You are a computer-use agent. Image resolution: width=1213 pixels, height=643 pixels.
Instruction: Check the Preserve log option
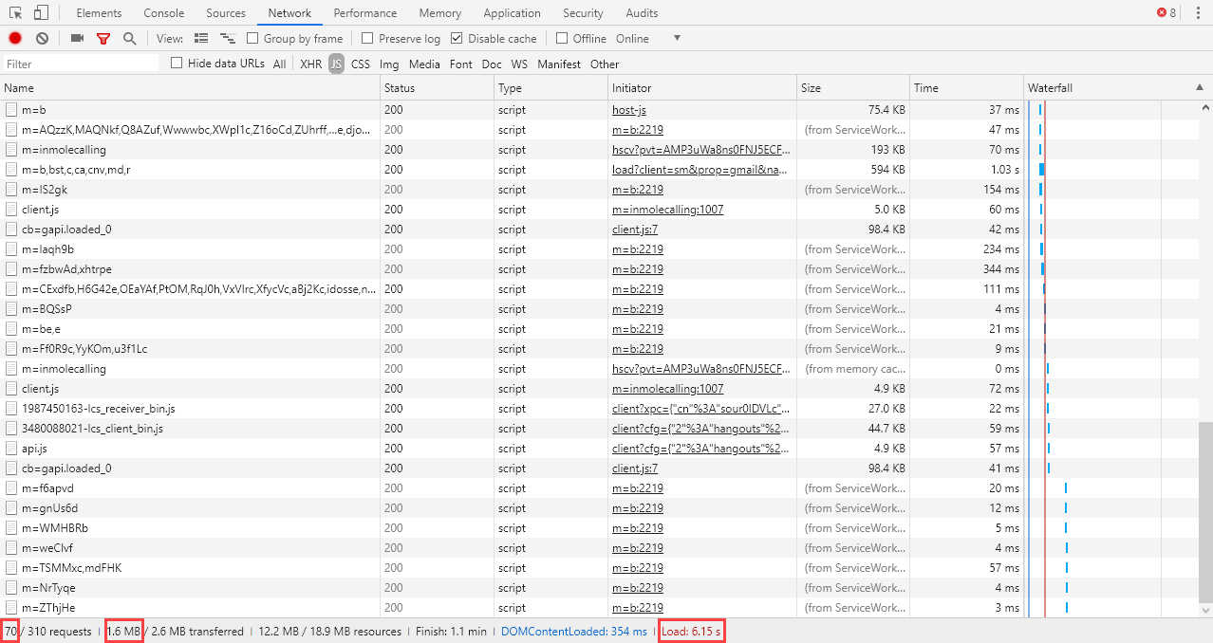(x=367, y=38)
